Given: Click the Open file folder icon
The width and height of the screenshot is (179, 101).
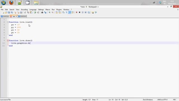Looking at the screenshot, I should tap(6, 12).
